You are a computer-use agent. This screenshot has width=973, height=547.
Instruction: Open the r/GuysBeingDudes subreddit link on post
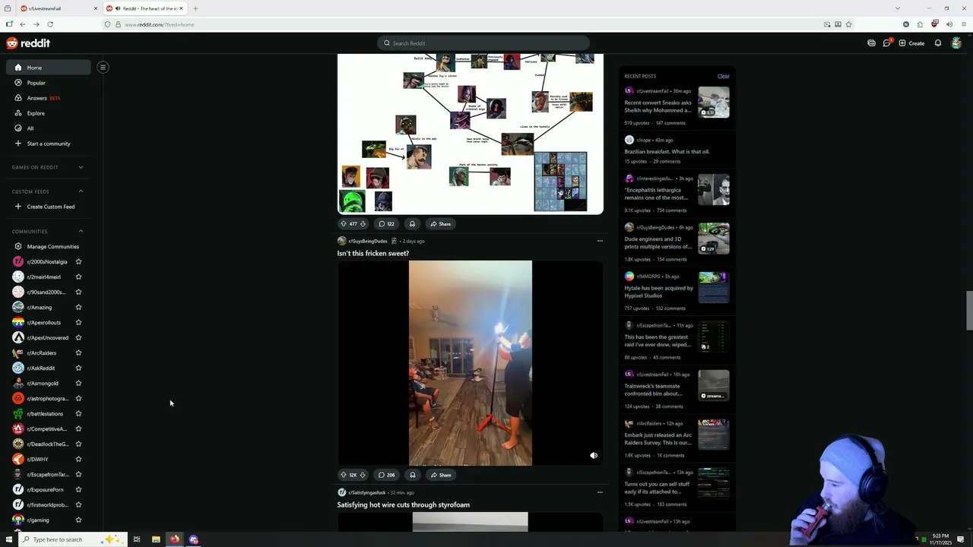click(x=368, y=241)
